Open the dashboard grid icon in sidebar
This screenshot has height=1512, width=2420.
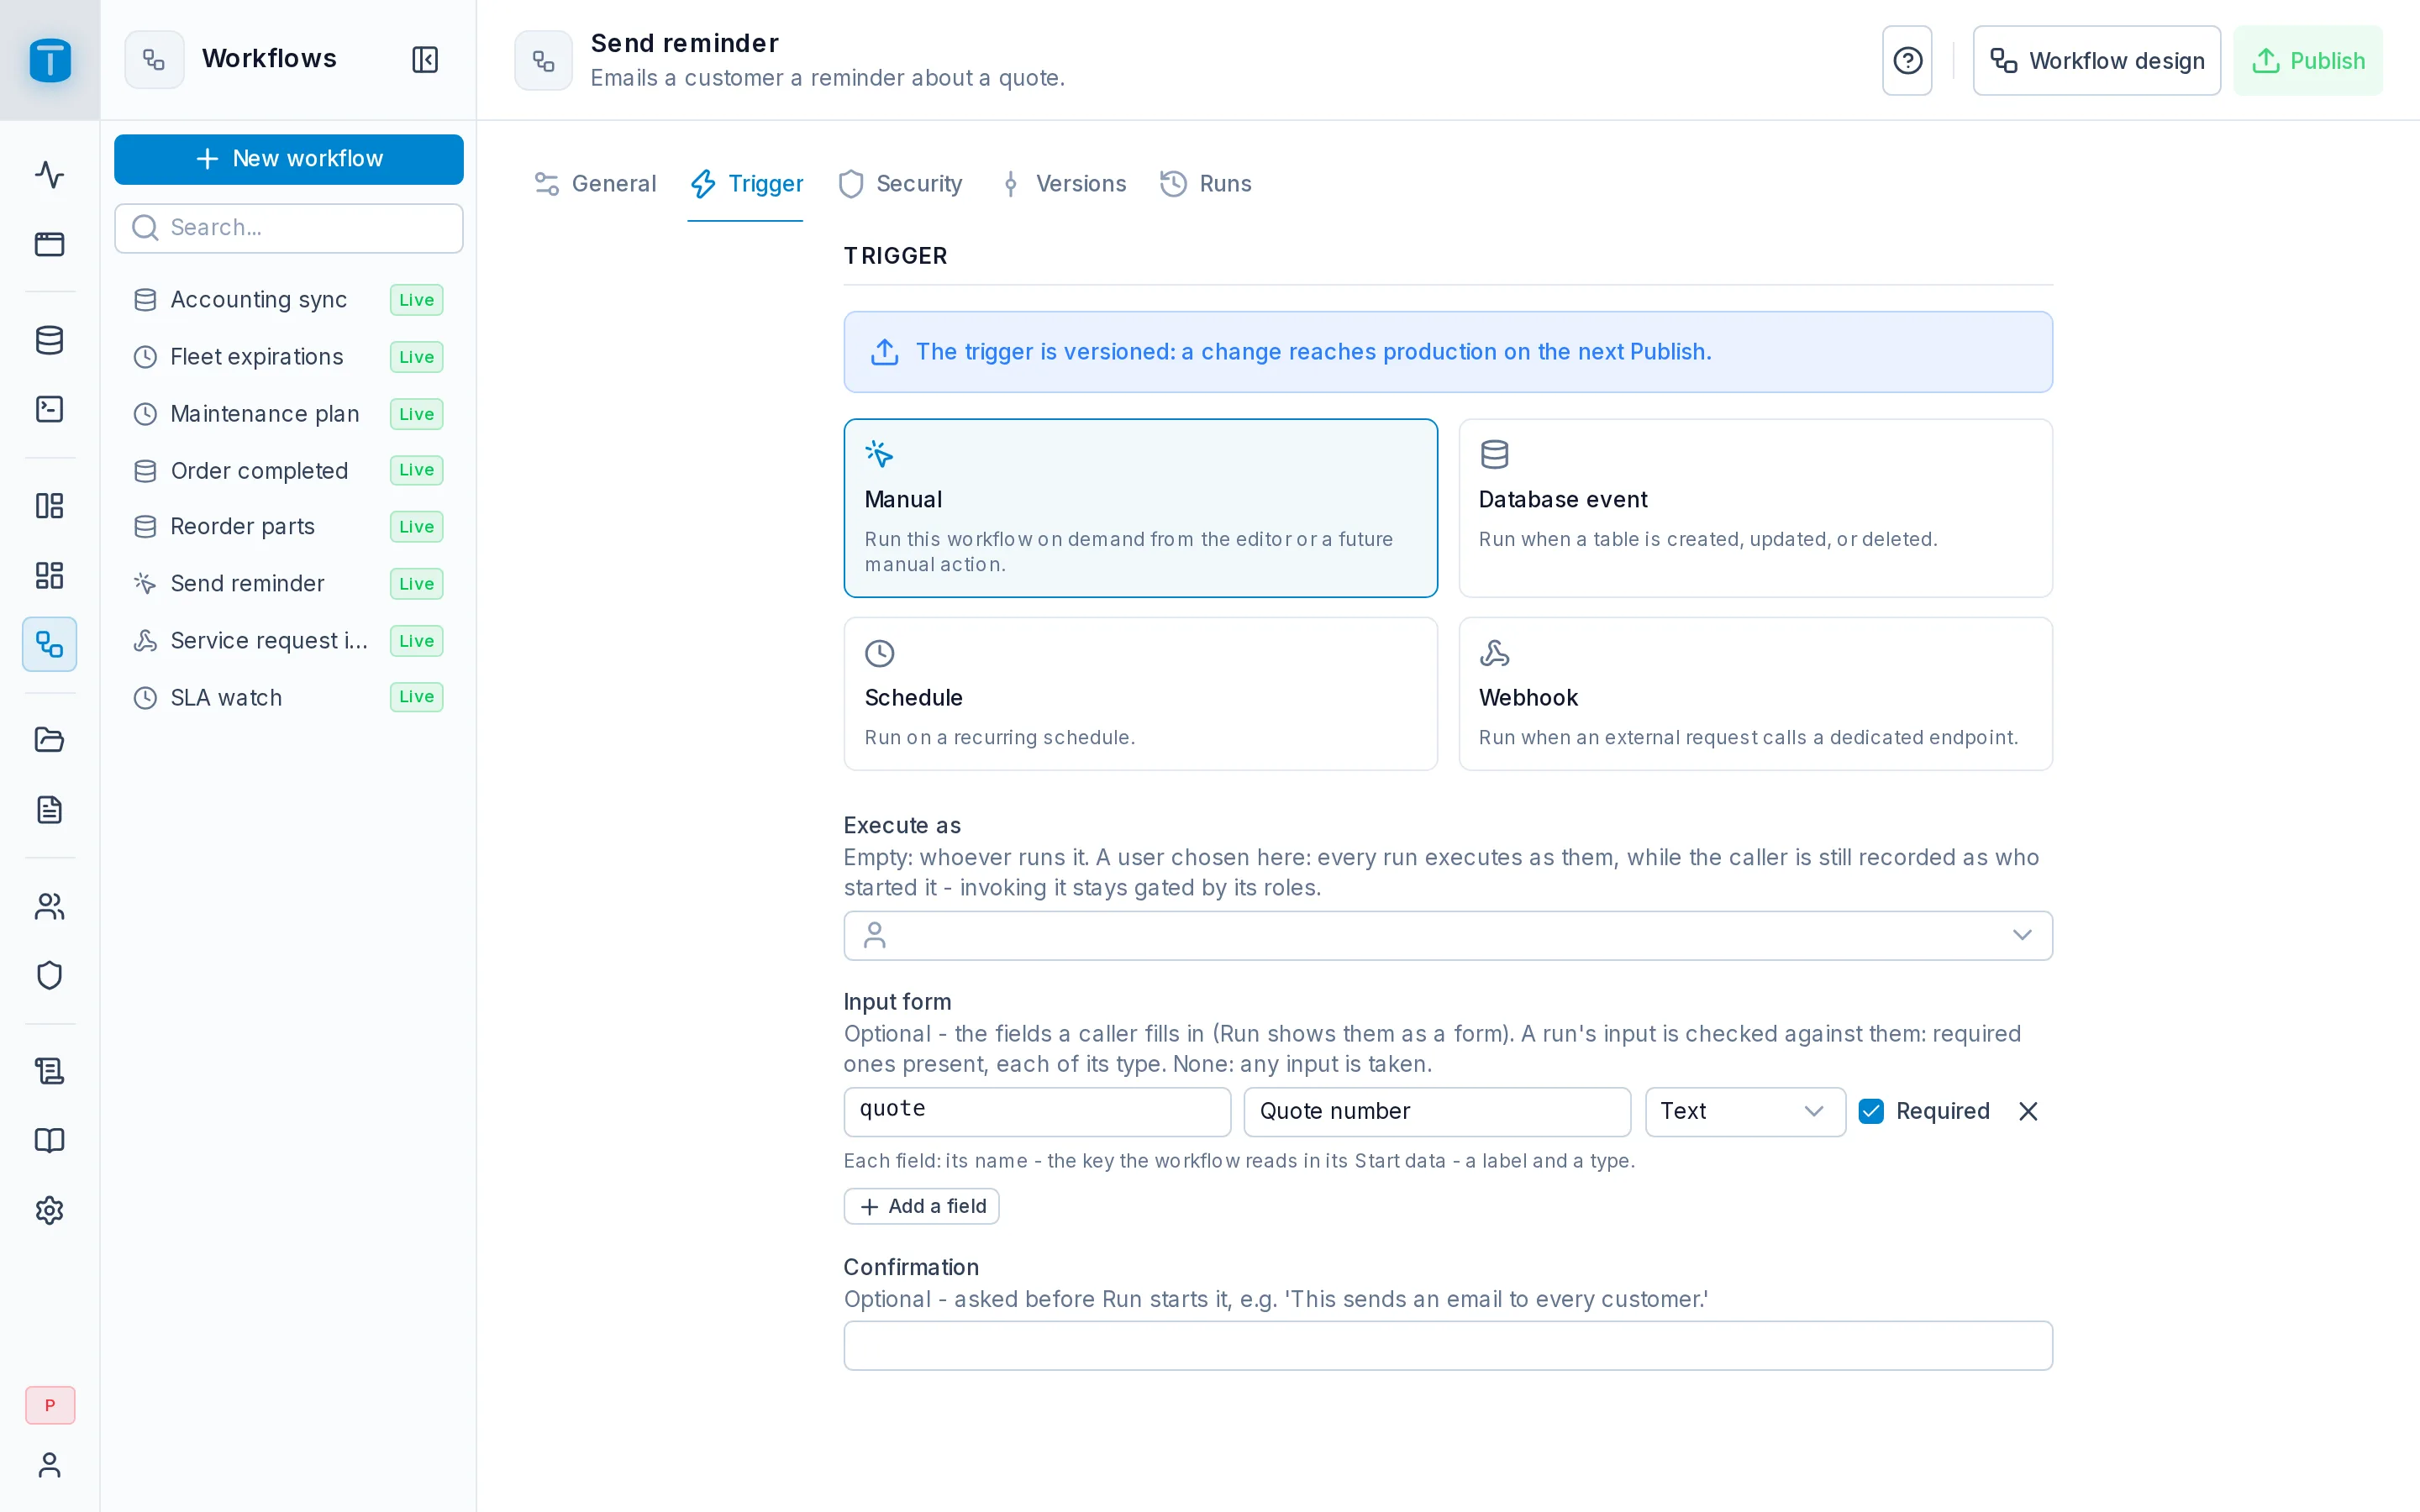(x=50, y=575)
